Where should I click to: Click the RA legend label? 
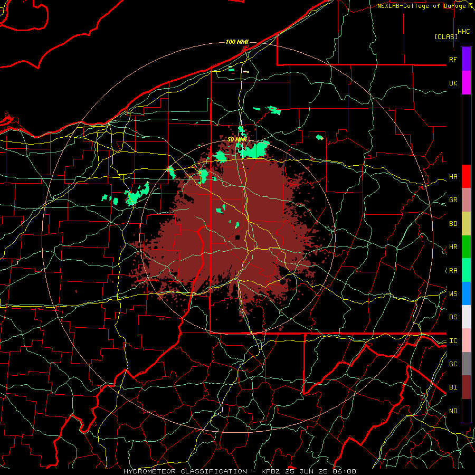click(453, 271)
